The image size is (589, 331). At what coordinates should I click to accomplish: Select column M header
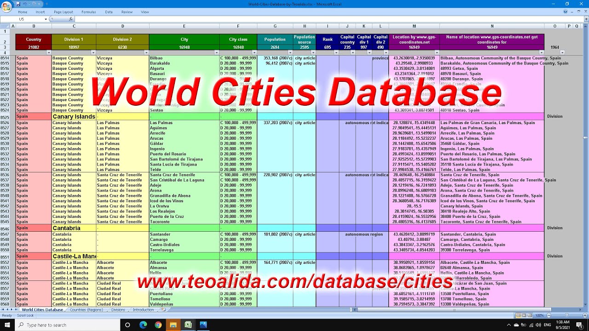tap(414, 26)
